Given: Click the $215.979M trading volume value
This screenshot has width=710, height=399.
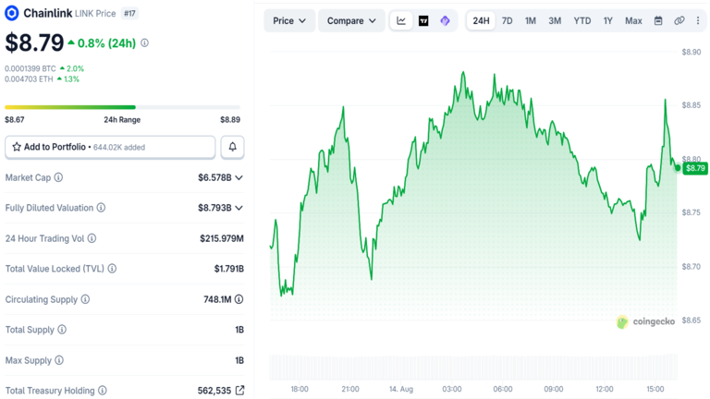Looking at the screenshot, I should (222, 238).
